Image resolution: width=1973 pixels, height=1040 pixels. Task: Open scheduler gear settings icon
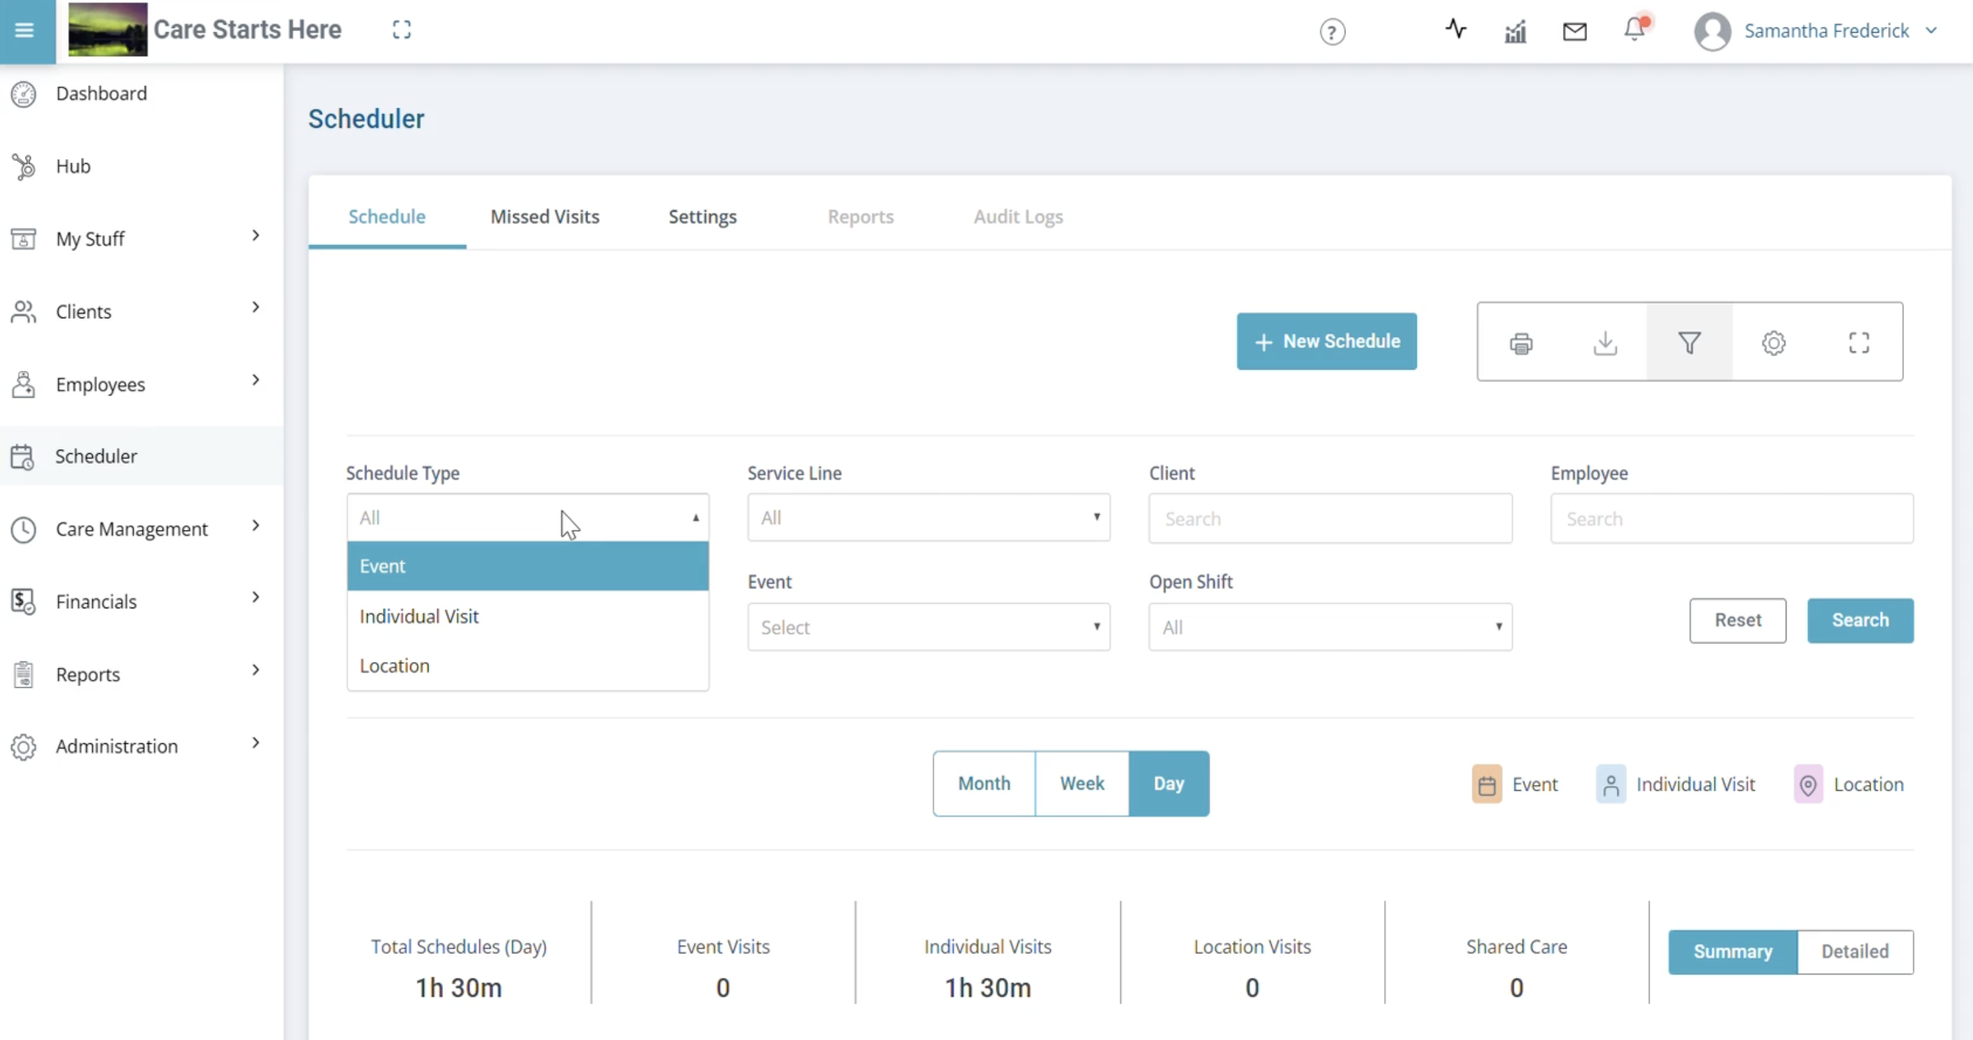coord(1774,343)
